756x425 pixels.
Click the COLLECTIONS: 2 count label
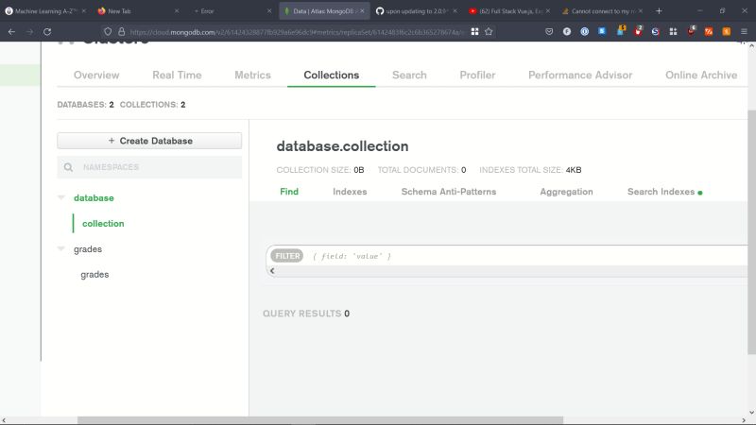point(152,105)
